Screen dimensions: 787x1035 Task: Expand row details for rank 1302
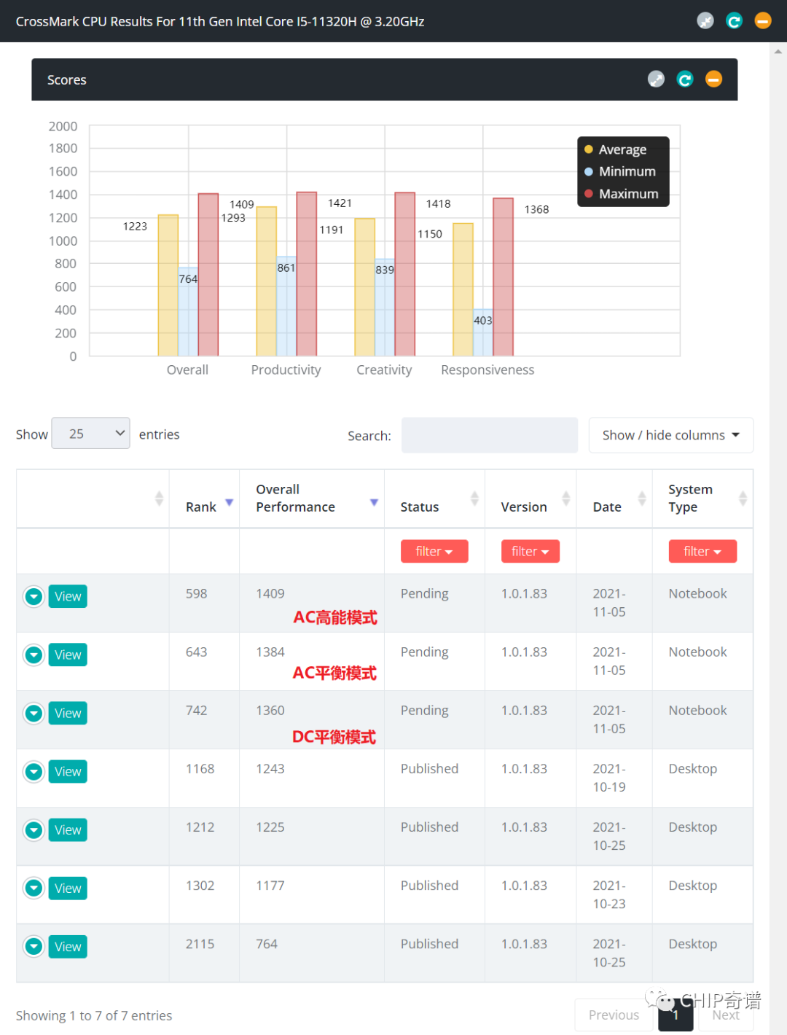coord(34,888)
